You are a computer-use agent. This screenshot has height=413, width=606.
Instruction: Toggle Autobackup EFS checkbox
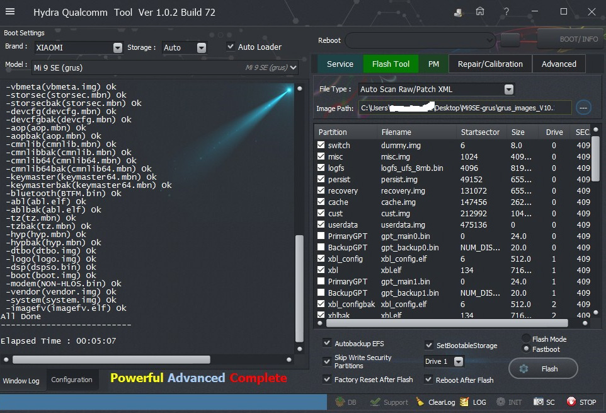point(327,342)
